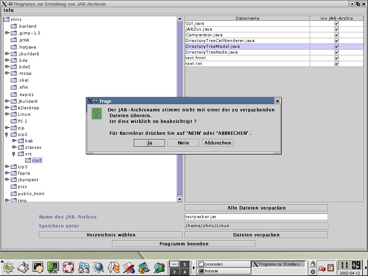Switch to the xconsole taskbar entry

click(x=224, y=264)
